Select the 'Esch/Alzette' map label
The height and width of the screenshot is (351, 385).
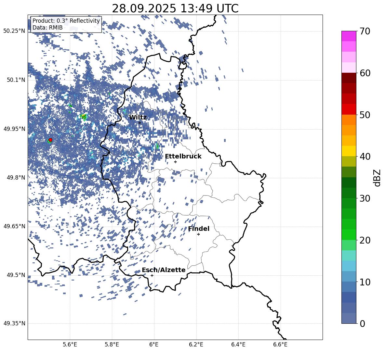click(164, 270)
